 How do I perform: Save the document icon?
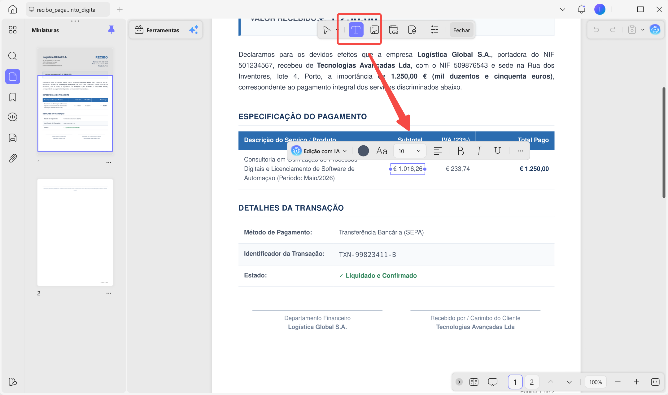pyautogui.click(x=632, y=30)
